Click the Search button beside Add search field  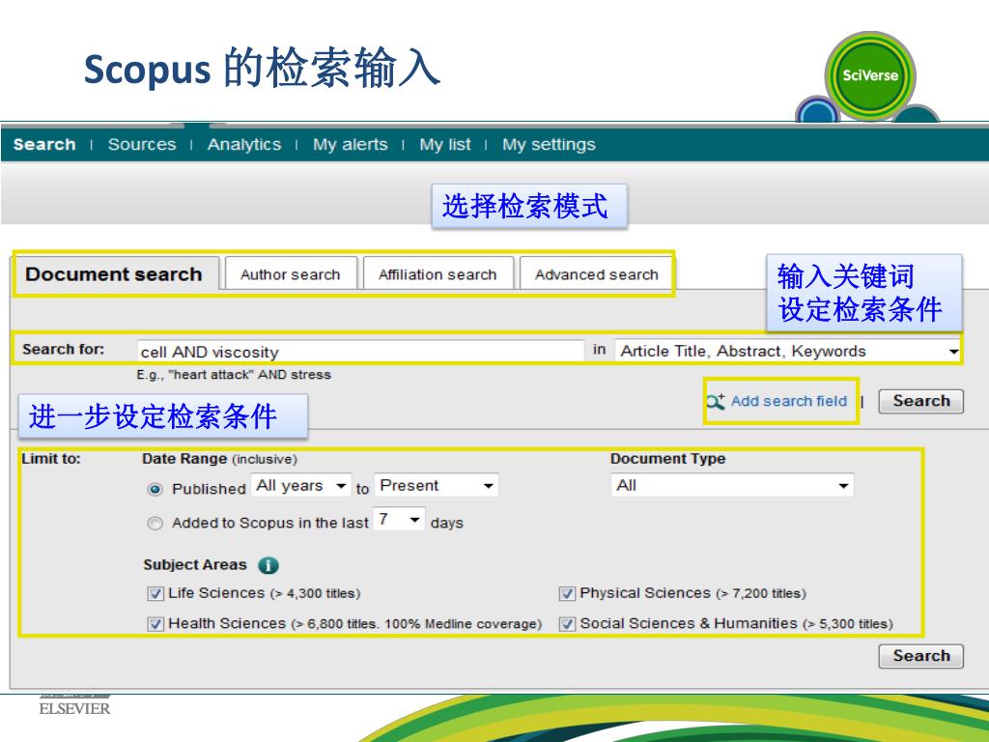(x=920, y=401)
